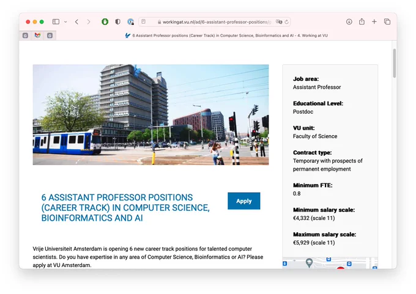The image size is (416, 294).
Task: Click the 'Assistant Professor' job area value
Action: [317, 87]
